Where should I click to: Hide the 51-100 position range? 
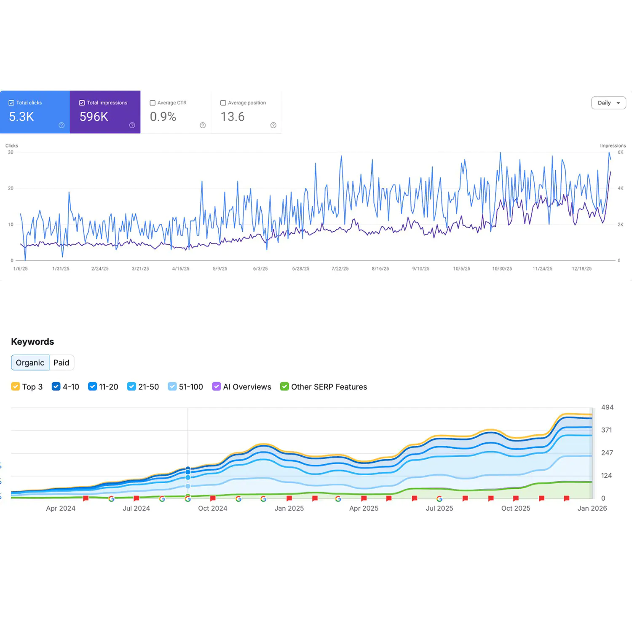pyautogui.click(x=172, y=386)
